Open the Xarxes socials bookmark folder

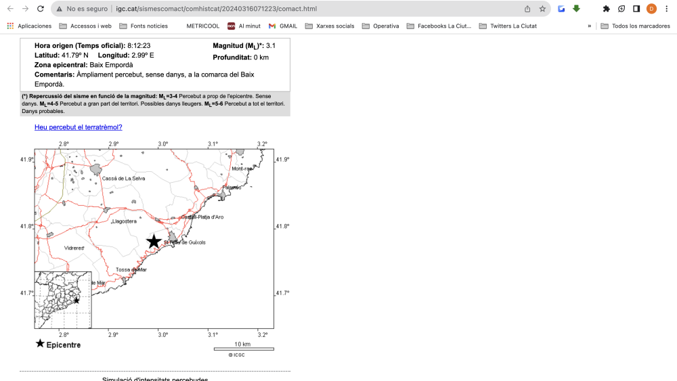pyautogui.click(x=330, y=26)
